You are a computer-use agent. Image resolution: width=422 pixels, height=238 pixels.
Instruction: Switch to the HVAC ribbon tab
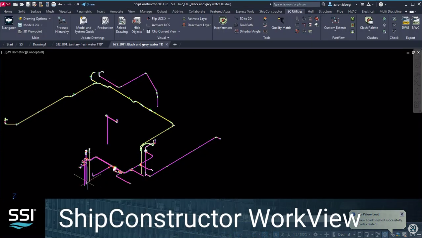pos(352,11)
